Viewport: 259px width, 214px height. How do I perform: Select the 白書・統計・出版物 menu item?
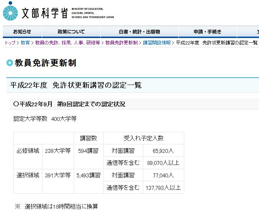(139, 32)
